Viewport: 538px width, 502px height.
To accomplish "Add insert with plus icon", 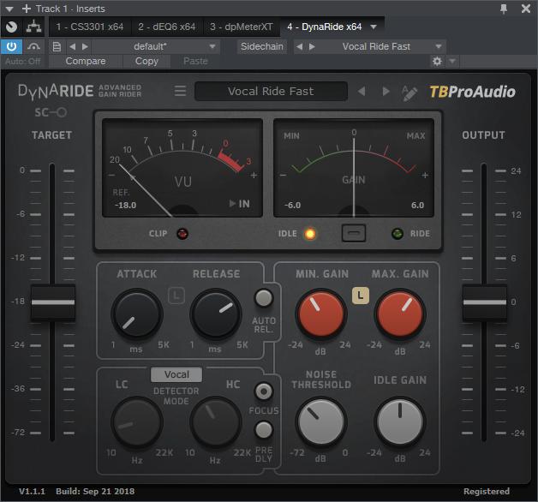I will pyautogui.click(x=27, y=9).
